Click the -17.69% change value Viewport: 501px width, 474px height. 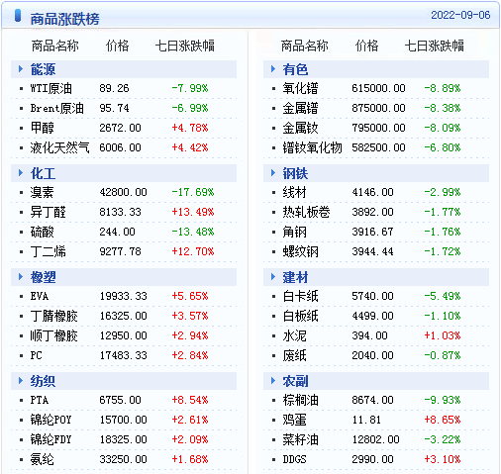point(193,192)
